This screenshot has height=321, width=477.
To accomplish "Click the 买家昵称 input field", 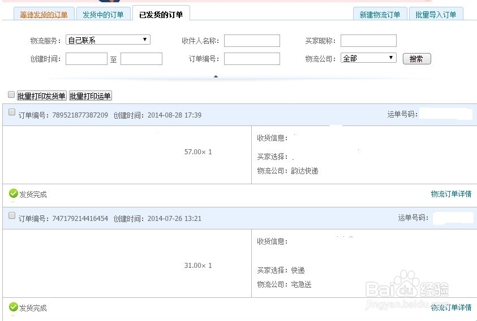I will (368, 41).
